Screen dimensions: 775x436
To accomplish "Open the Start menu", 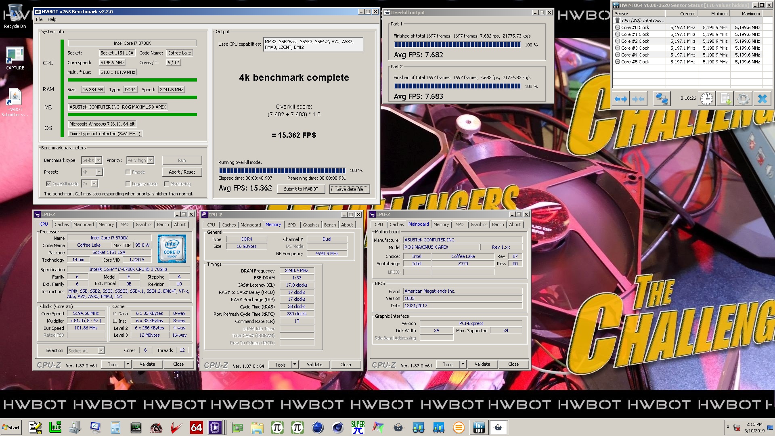I will [11, 428].
